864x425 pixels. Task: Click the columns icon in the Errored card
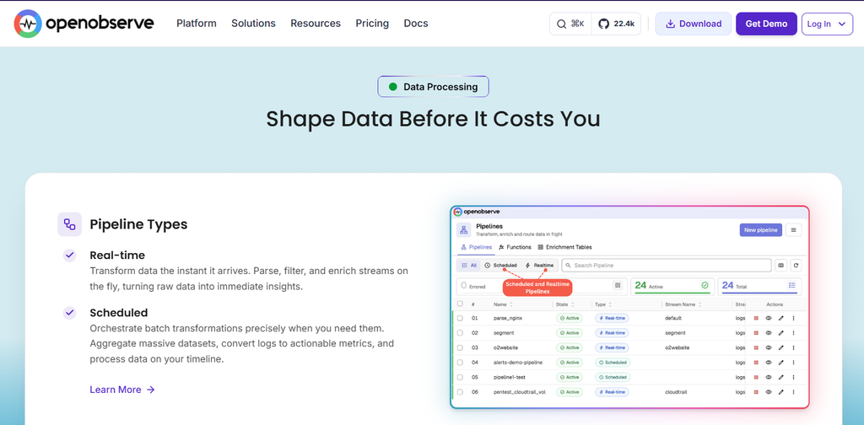[617, 285]
